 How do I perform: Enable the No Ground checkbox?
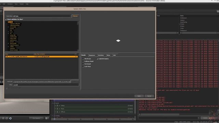coord(83,64)
